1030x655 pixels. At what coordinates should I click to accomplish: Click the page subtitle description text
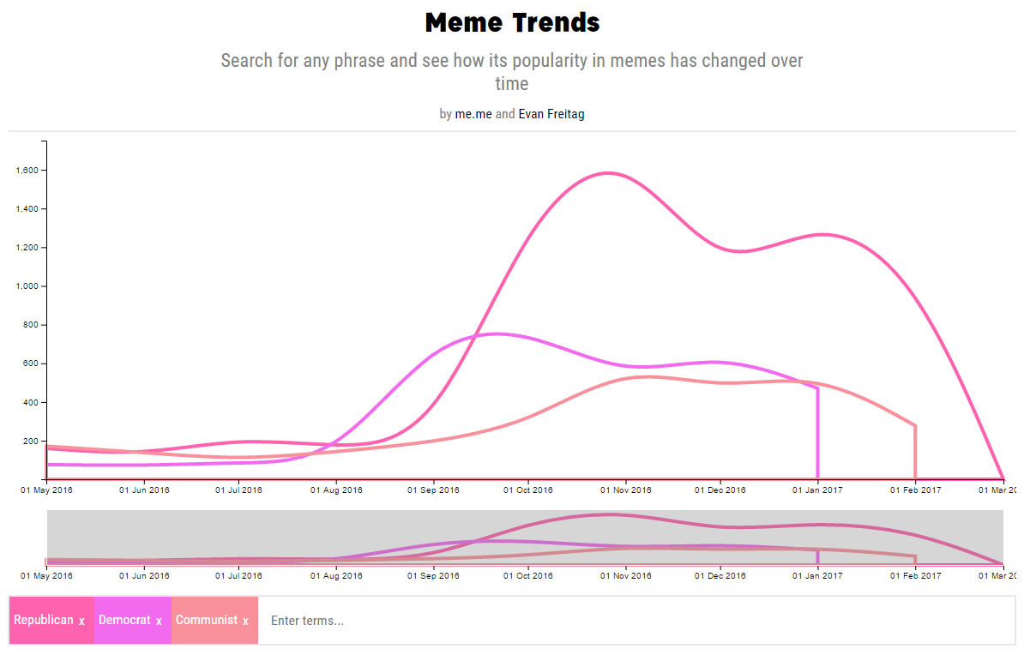click(x=512, y=71)
